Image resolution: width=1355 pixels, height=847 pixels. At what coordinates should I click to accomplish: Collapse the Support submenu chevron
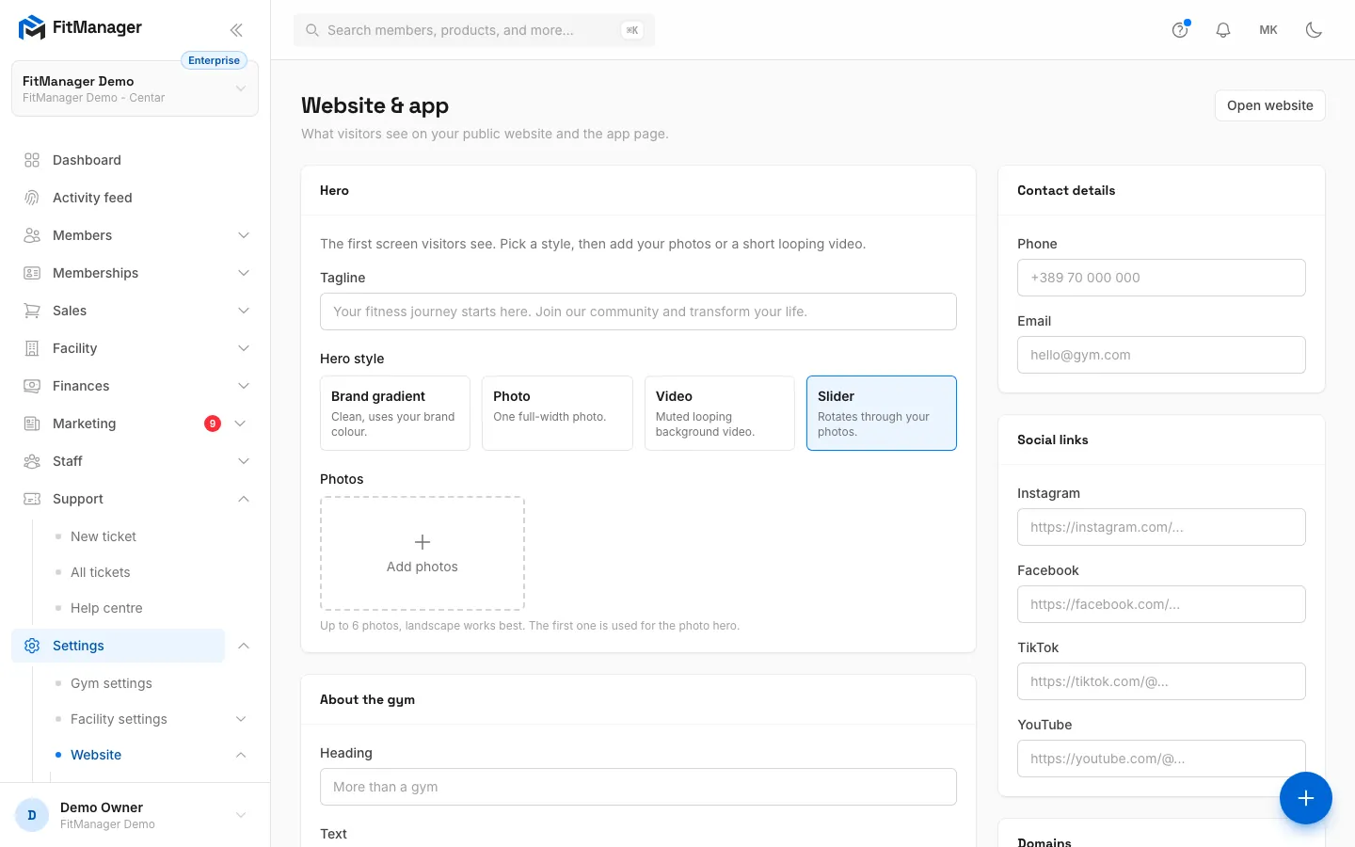click(x=244, y=499)
